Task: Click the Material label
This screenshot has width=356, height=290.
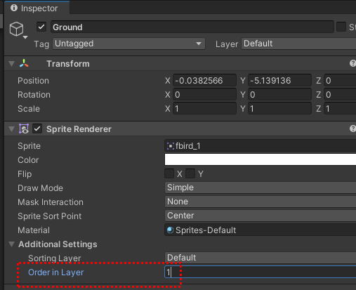Action: click(x=34, y=230)
